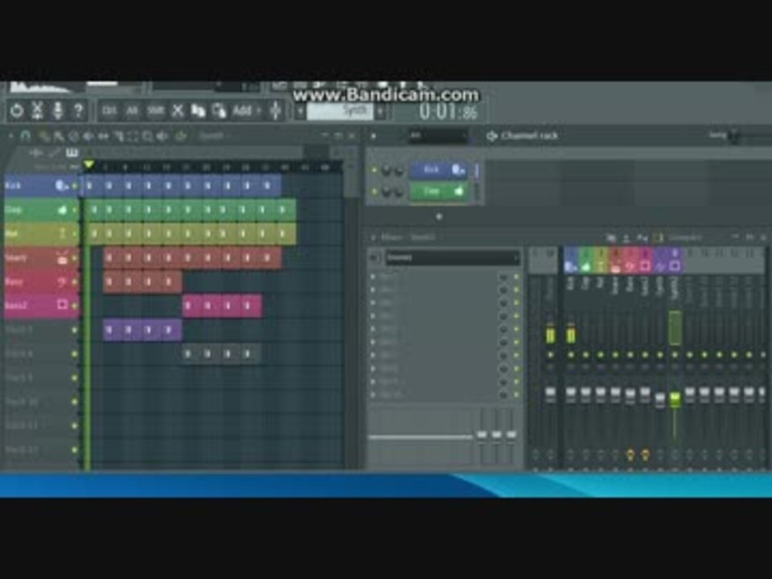This screenshot has height=579, width=772.
Task: Mute the empty Track 8 row
Action: pyautogui.click(x=75, y=354)
